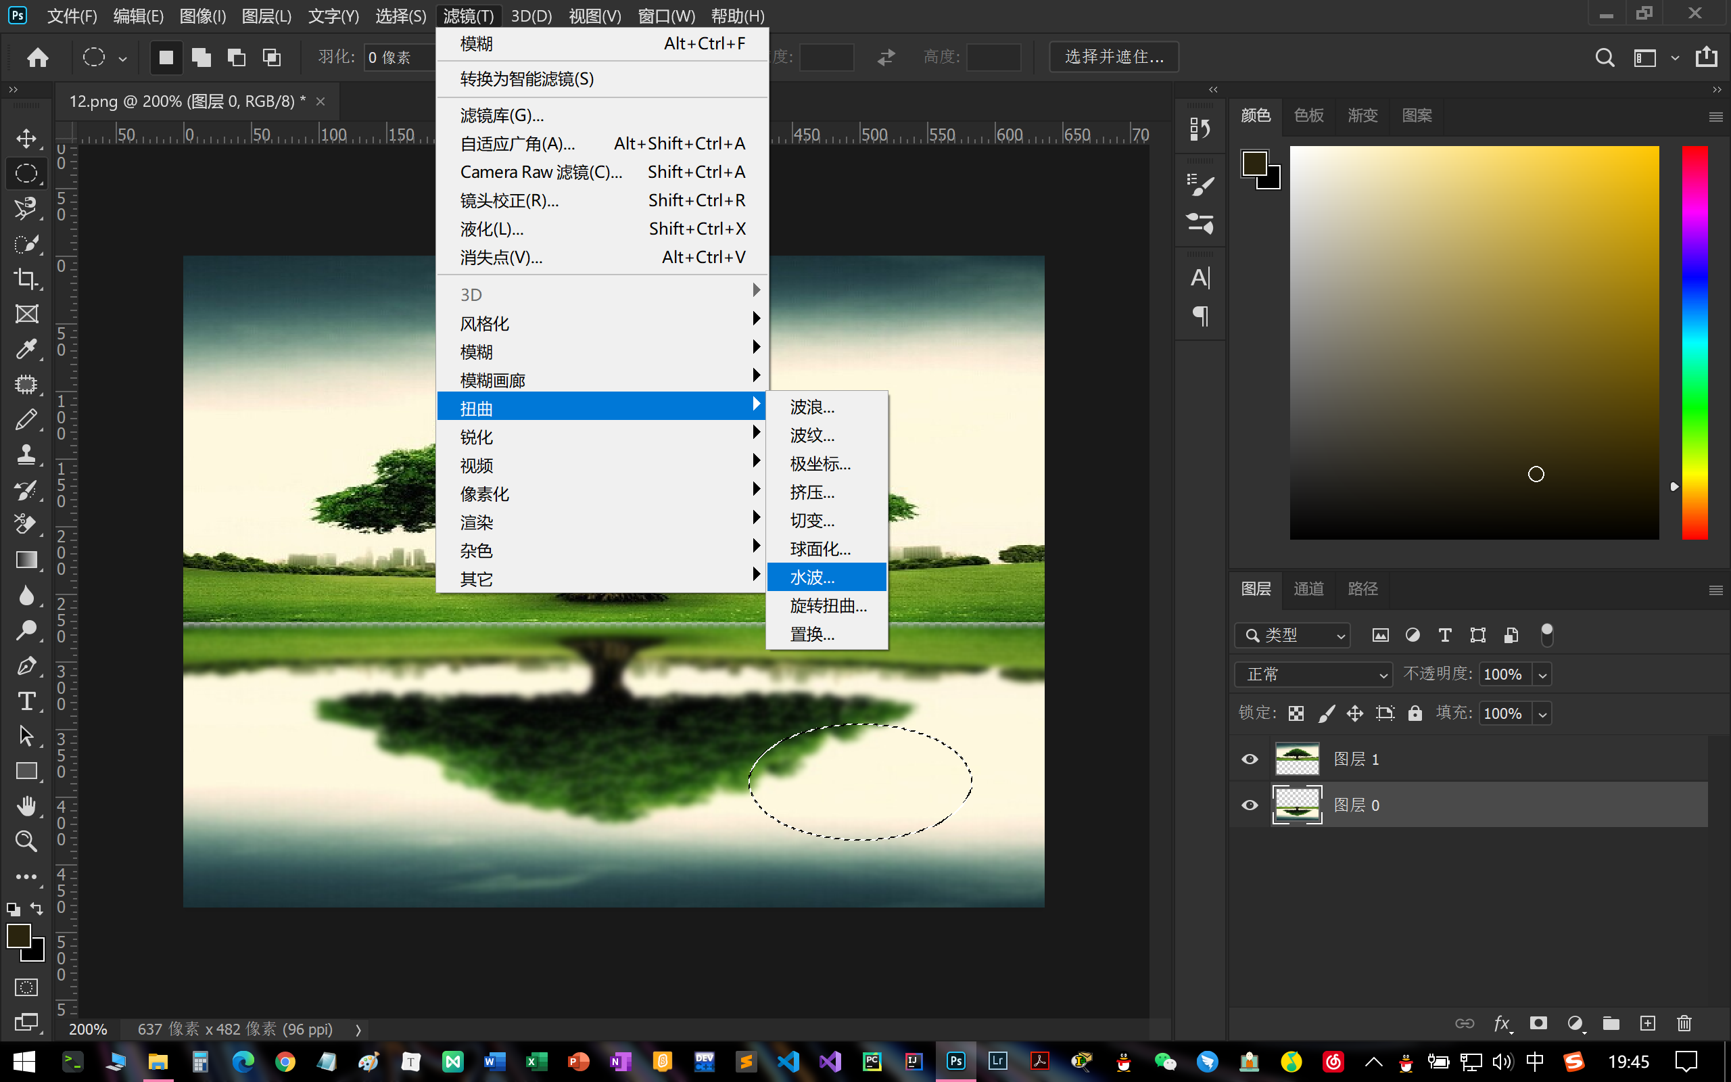
Task: Toggle layer filter on/off switch
Action: [1546, 635]
